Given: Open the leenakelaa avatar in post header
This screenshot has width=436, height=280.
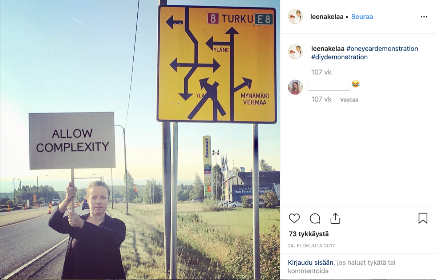Looking at the screenshot, I should [x=295, y=17].
